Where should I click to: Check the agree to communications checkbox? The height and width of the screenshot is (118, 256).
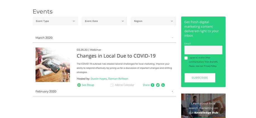186,58
